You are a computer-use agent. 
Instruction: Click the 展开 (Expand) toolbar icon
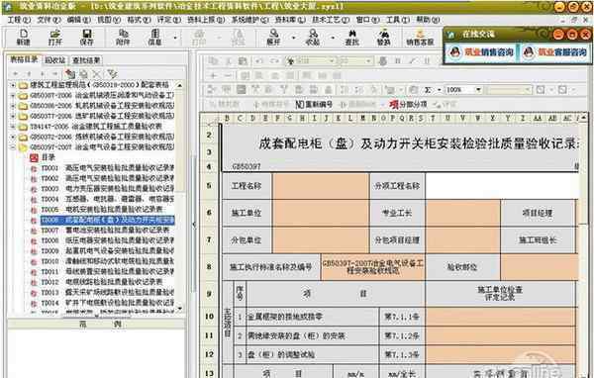pos(273,38)
